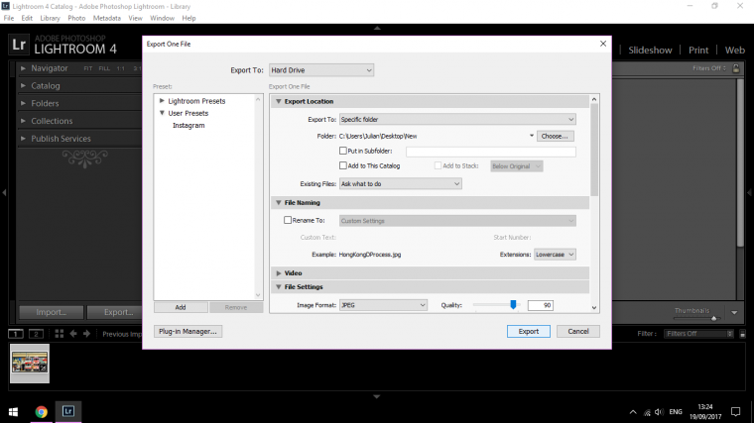Open the File menu

click(x=9, y=18)
